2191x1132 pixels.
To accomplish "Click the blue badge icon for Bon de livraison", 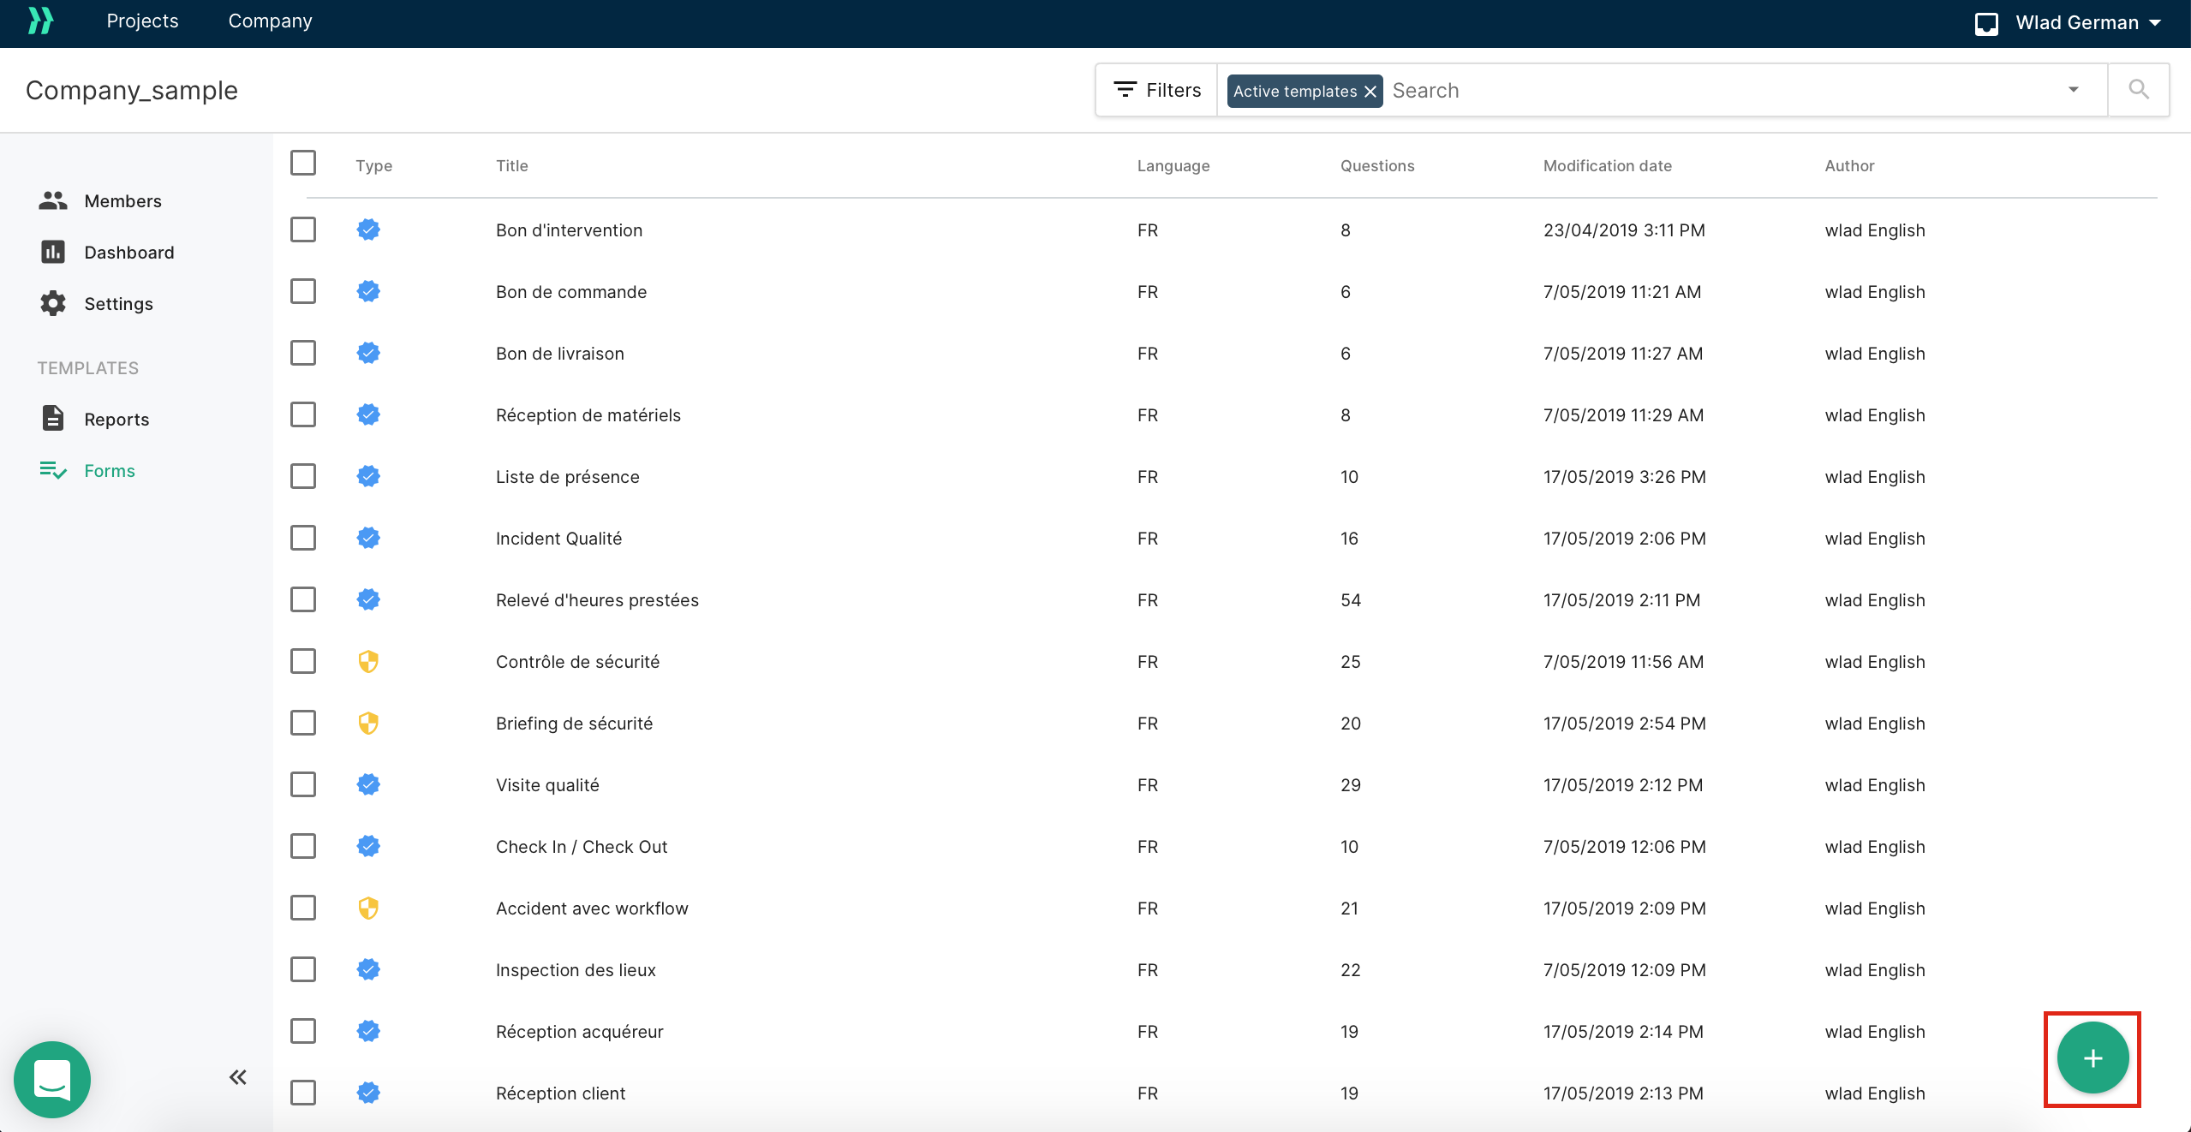I will click(x=368, y=353).
